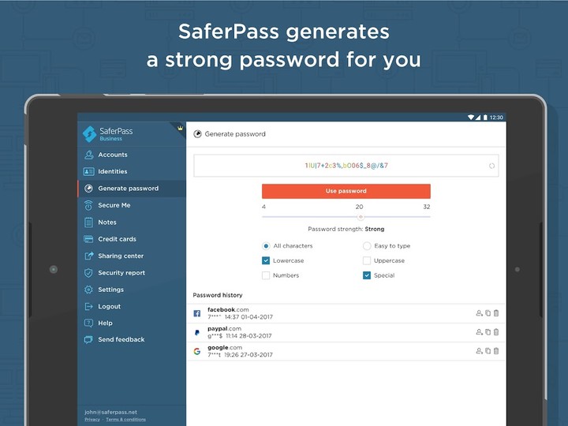Check the Uppercase checkbox

[x=367, y=260]
